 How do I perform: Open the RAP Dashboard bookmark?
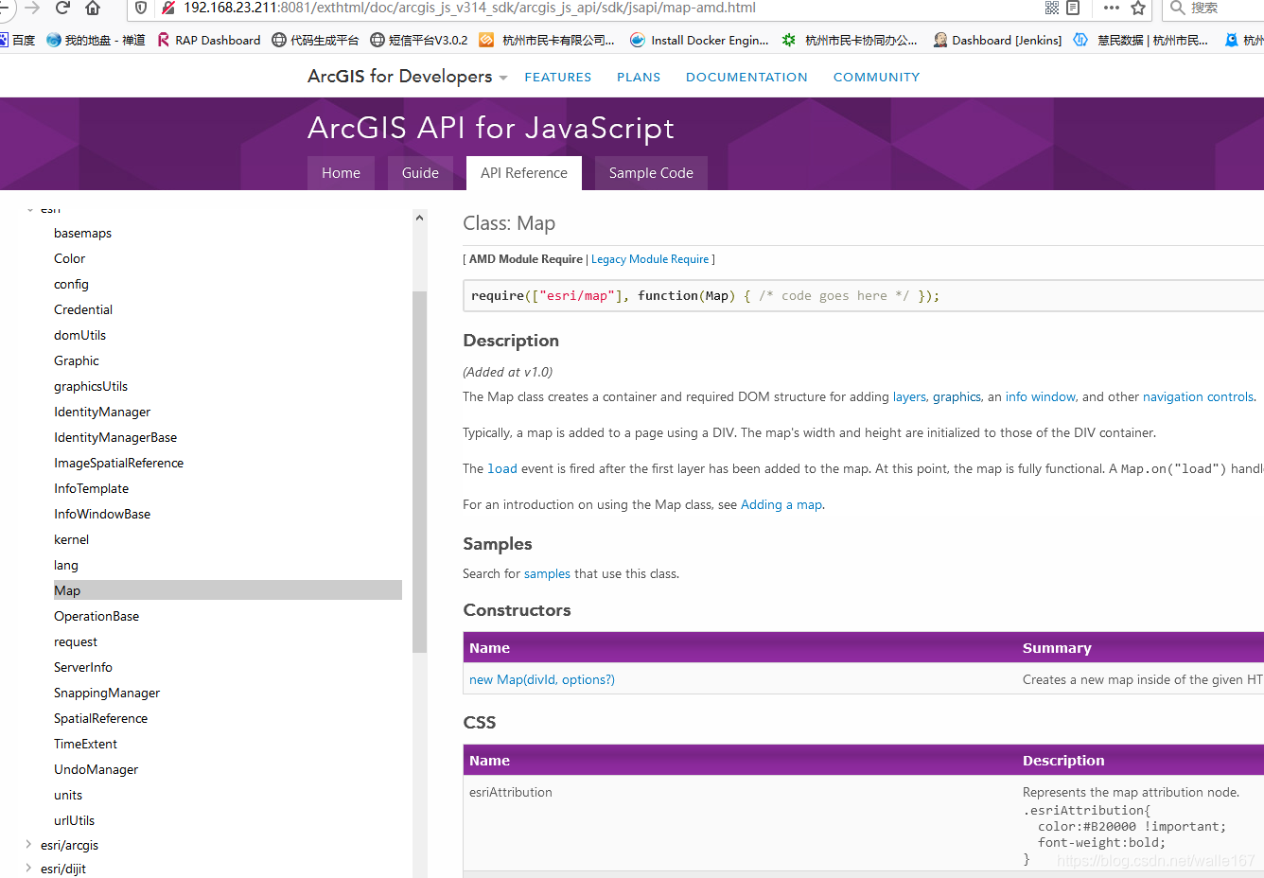pos(209,40)
